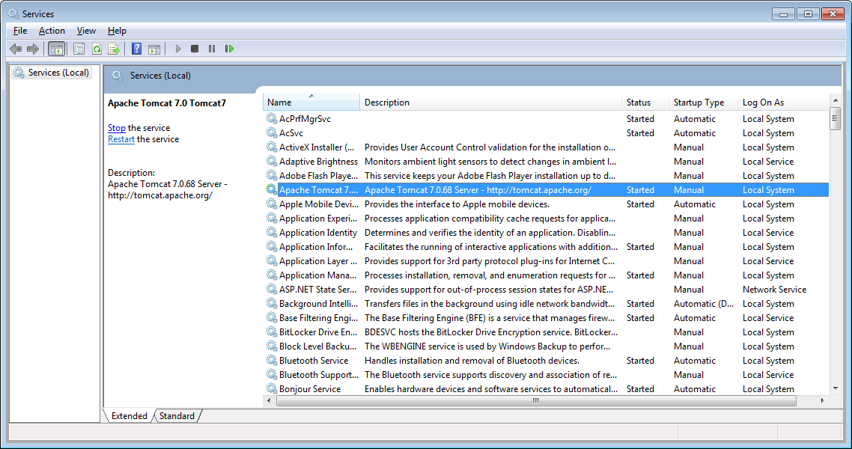Click the Refresh toolbar icon
Viewport: 852px width, 449px height.
pyautogui.click(x=97, y=49)
